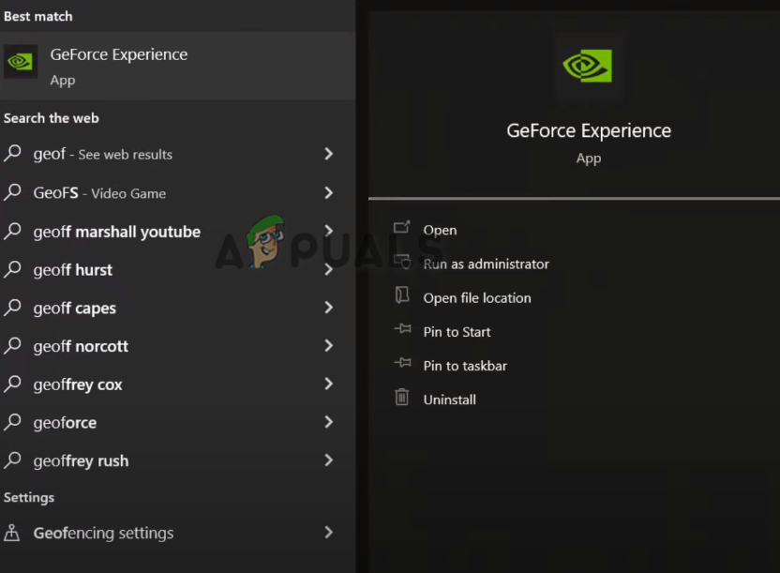The width and height of the screenshot is (780, 573).
Task: Click the pin icon beside Pin to taskbar
Action: pos(403,365)
